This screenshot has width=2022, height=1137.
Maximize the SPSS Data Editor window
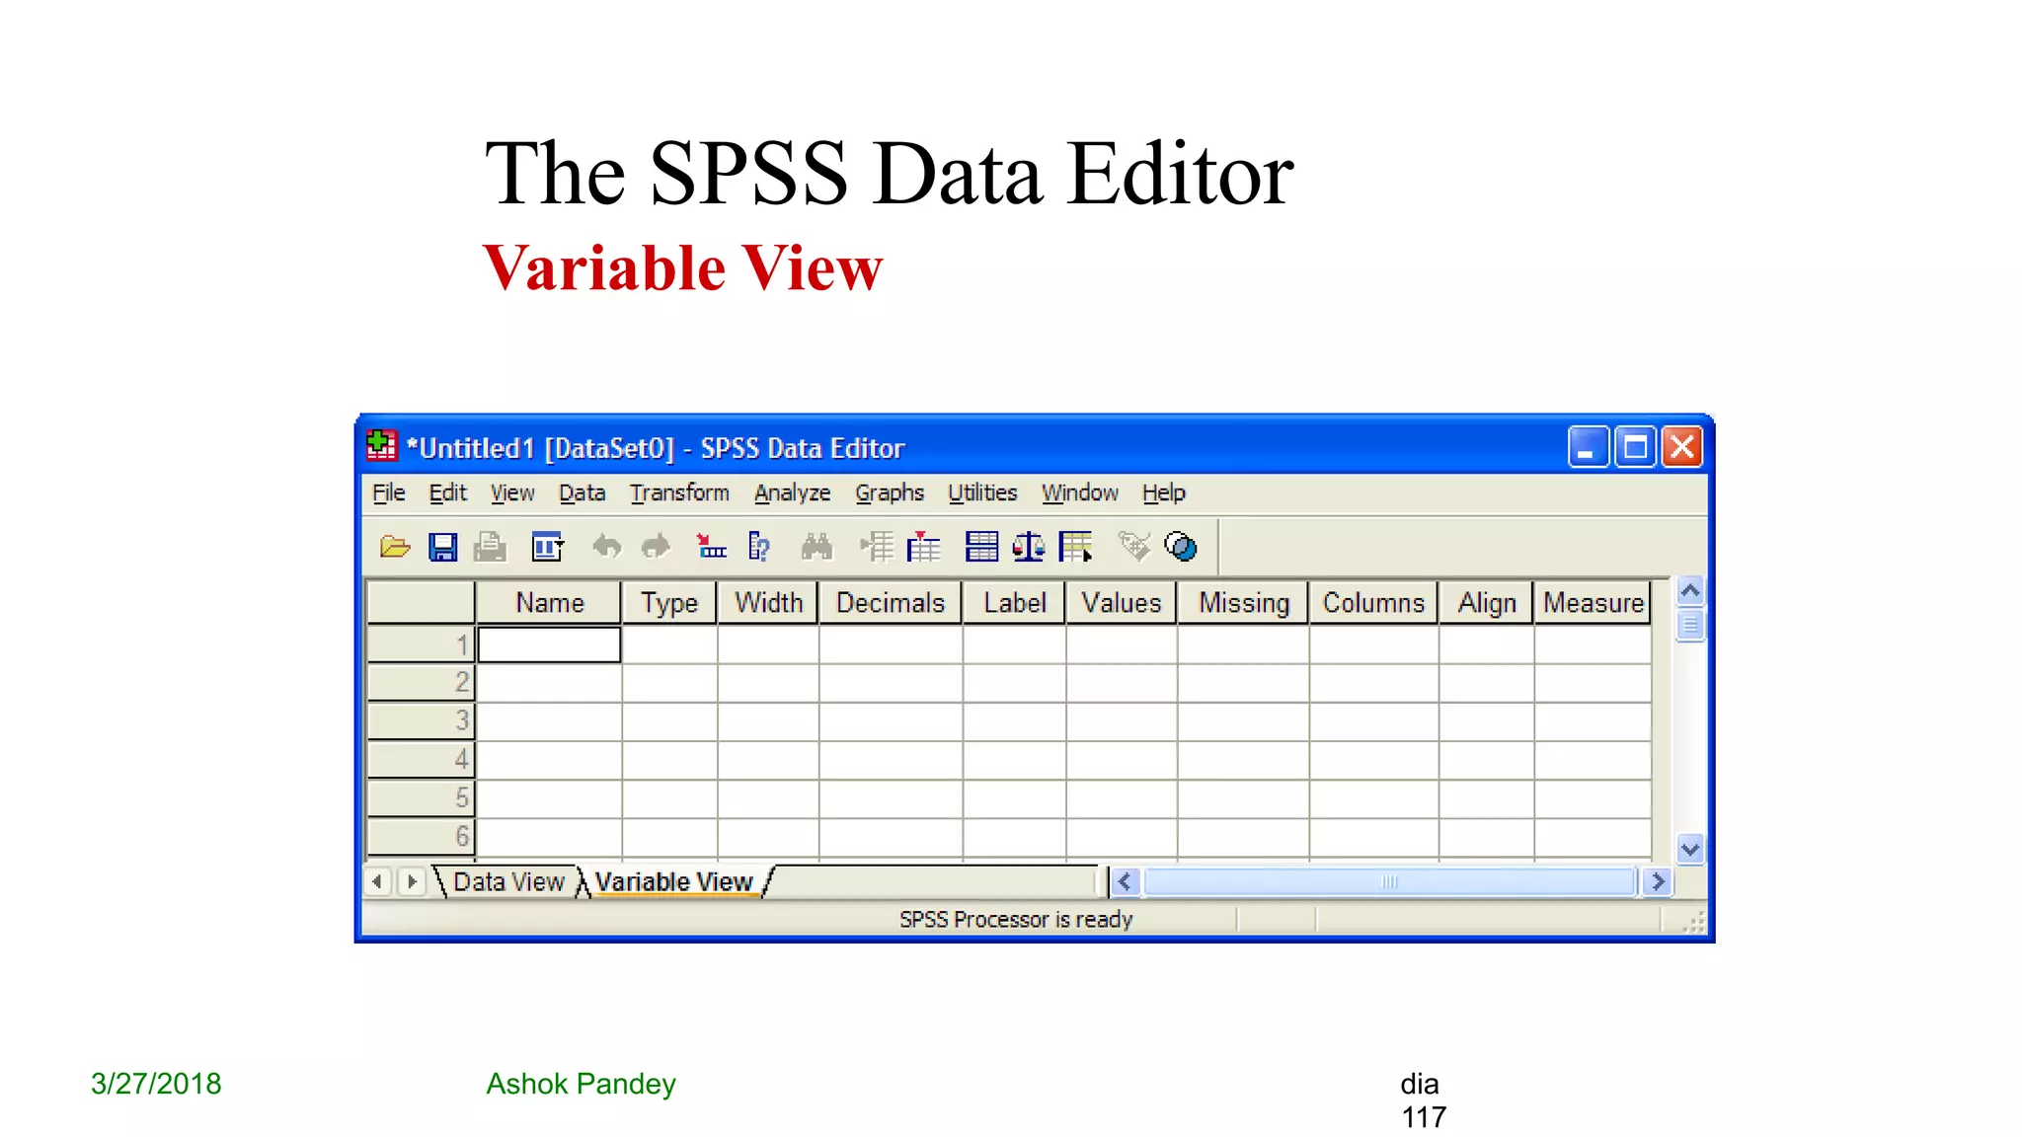[1635, 447]
